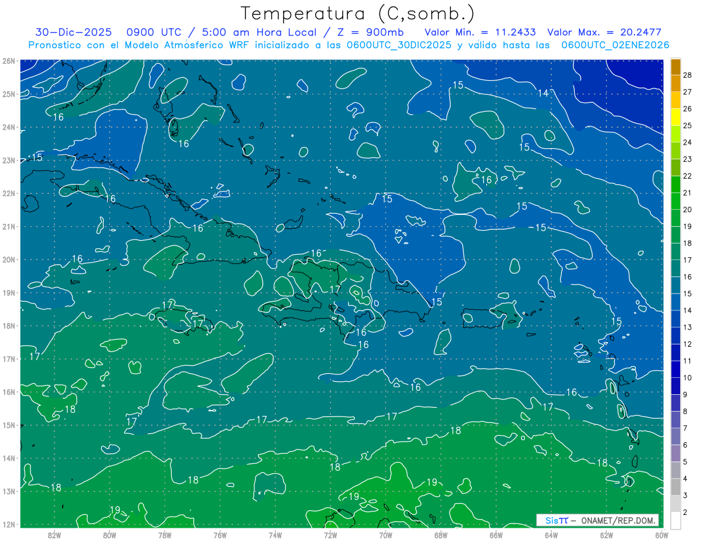Click the "26N" latitude axis label

pos(9,61)
